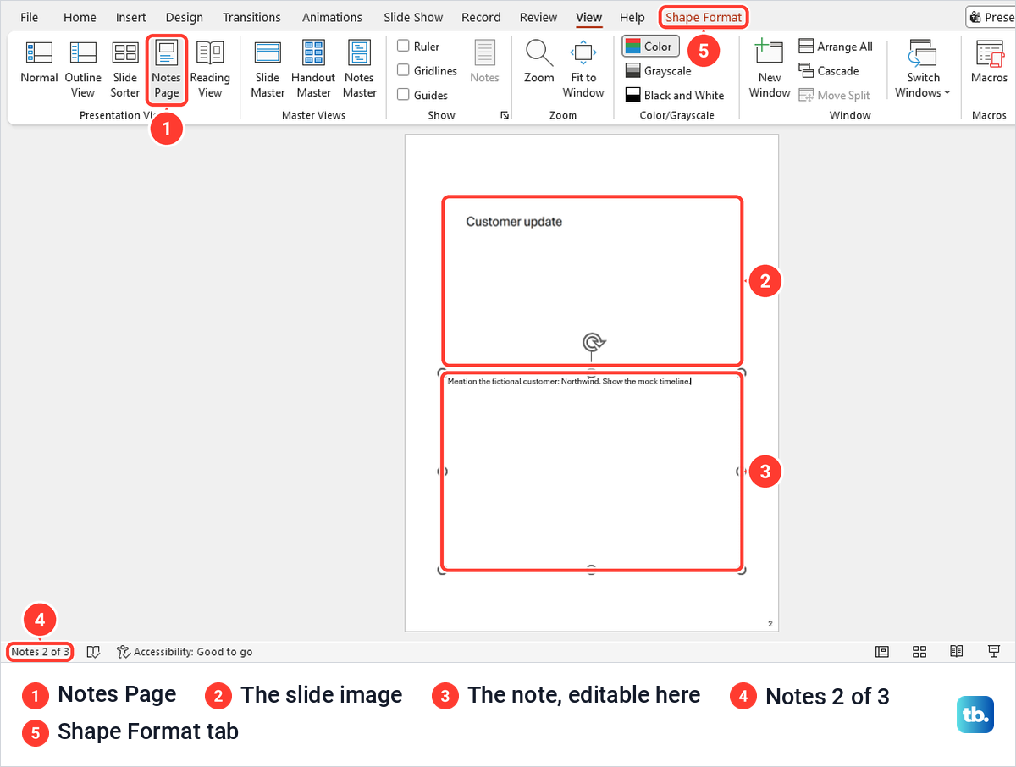The image size is (1016, 767).
Task: Click the rotation handle above notes box
Action: 594,342
